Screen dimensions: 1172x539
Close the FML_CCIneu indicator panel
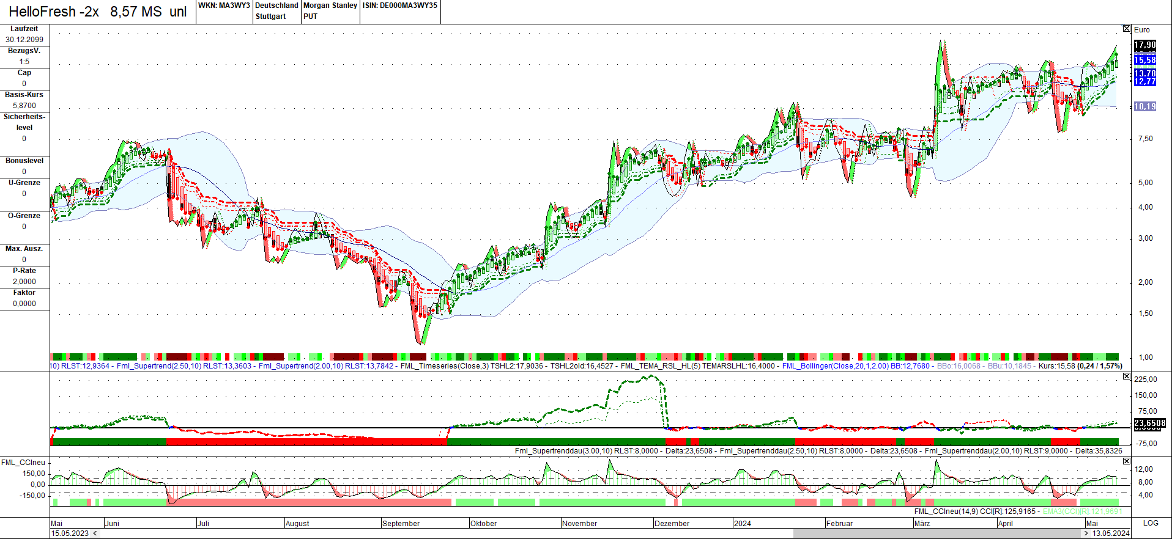pyautogui.click(x=1127, y=461)
